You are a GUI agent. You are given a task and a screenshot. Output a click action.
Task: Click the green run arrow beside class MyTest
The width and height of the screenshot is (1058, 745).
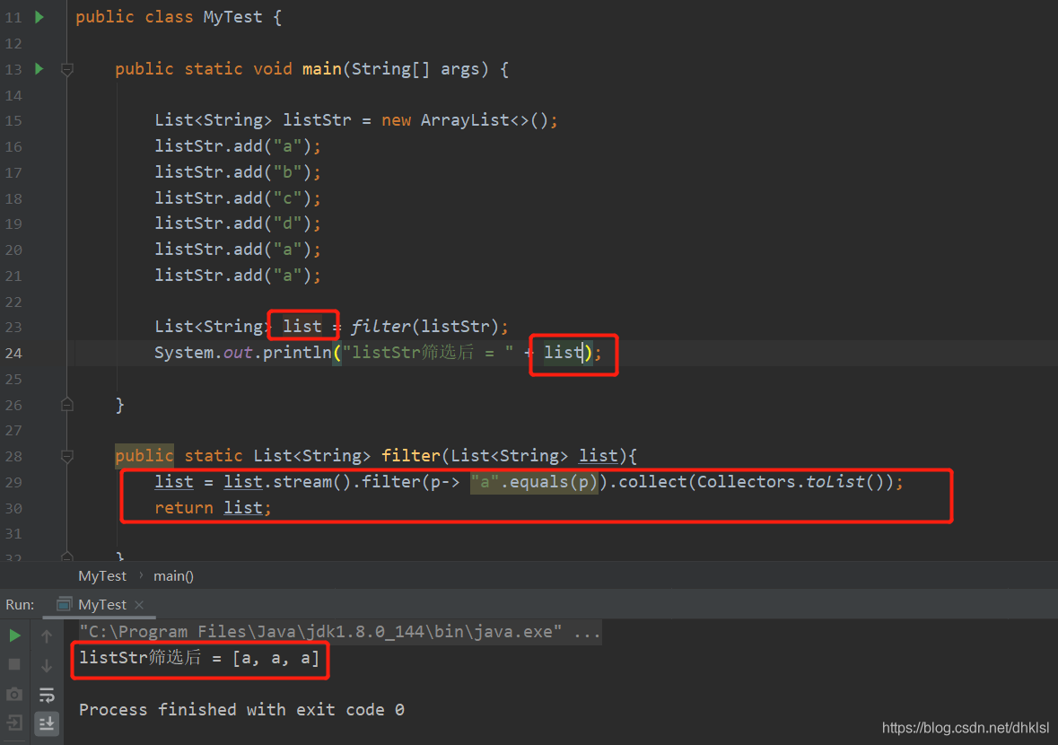(x=39, y=17)
